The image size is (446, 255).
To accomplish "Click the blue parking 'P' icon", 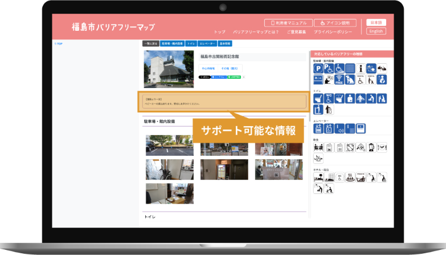I will tap(318, 68).
